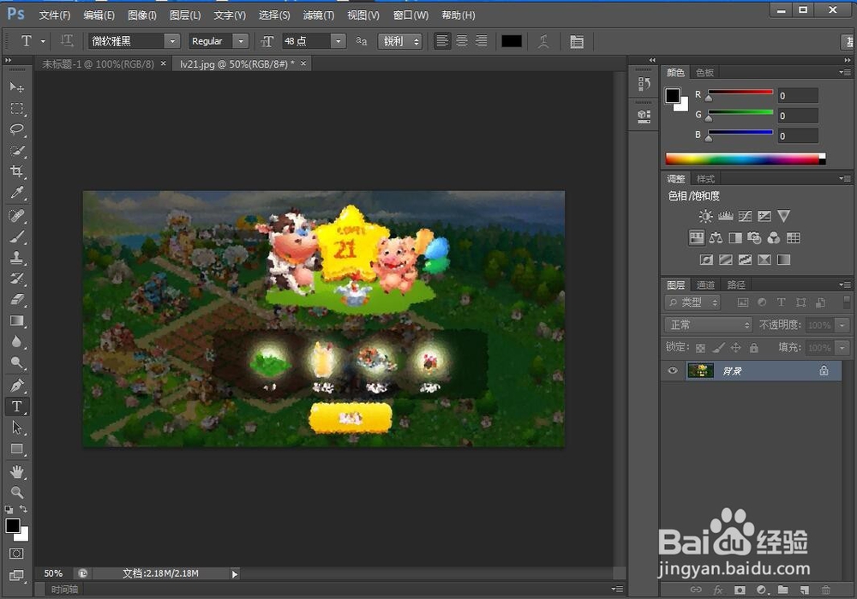This screenshot has width=857, height=599.
Task: Toggle lock all for layer
Action: (753, 348)
